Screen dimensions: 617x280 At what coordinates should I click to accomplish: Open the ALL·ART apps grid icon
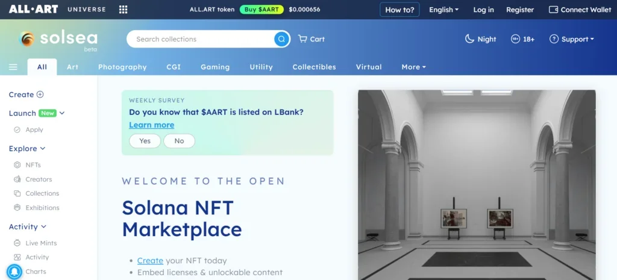pyautogui.click(x=123, y=10)
